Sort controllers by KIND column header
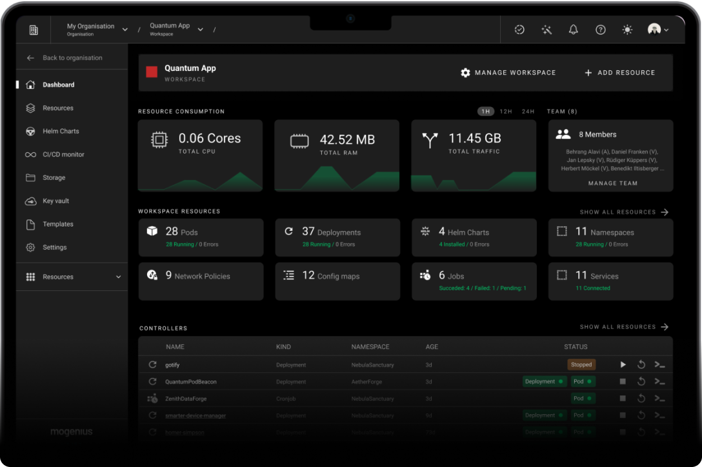 coord(283,346)
